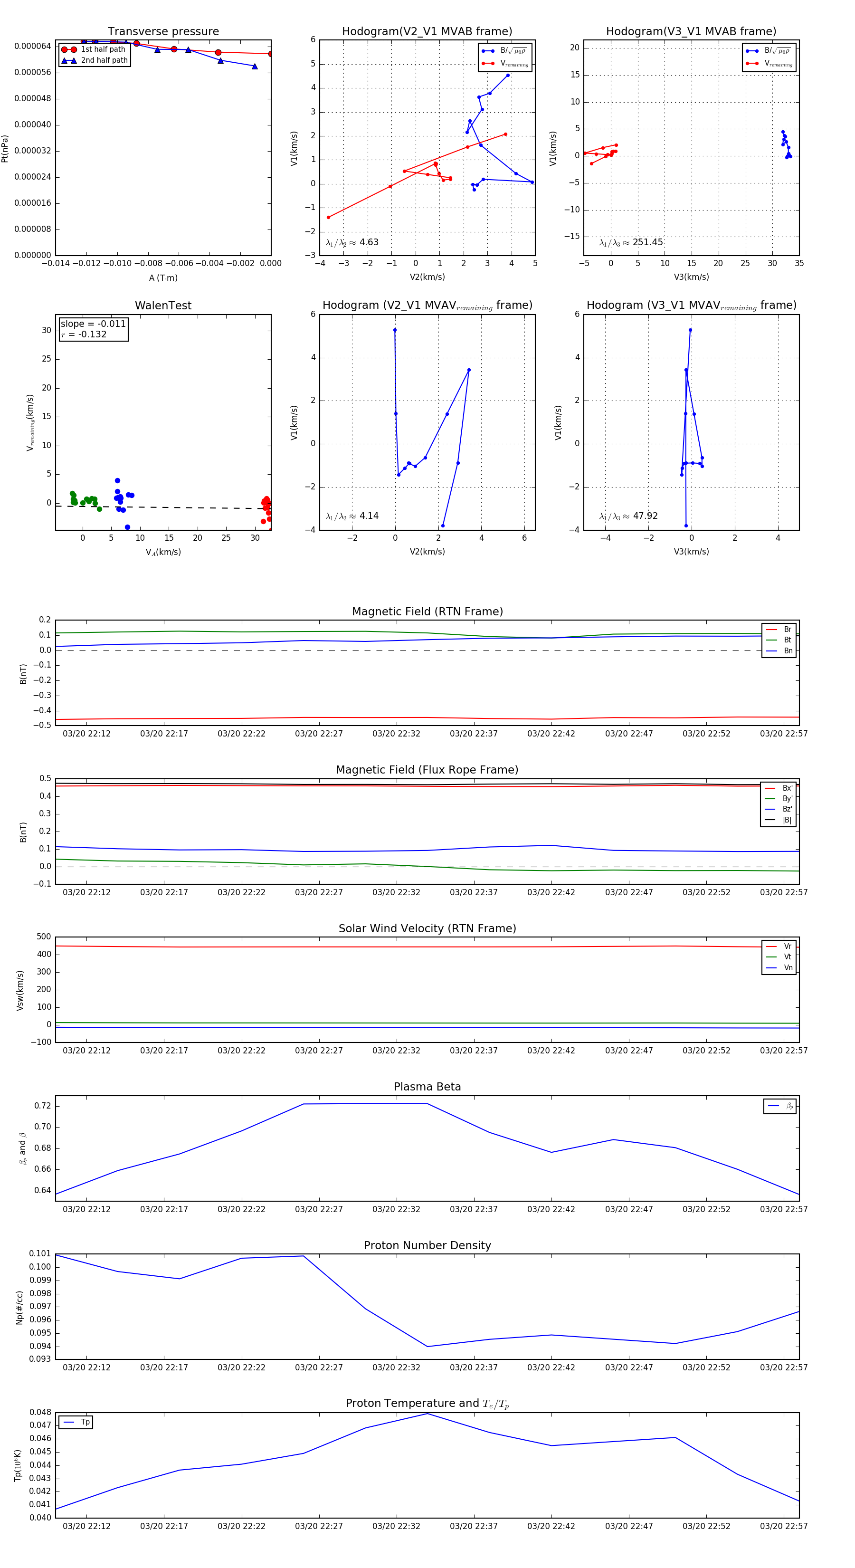Select the "Vt" legend entry
Image resolution: width=855 pixels, height=1568 pixels.
(779, 957)
